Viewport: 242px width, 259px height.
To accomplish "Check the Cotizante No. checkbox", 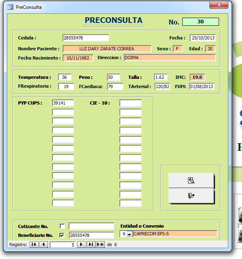I will click(x=62, y=226).
